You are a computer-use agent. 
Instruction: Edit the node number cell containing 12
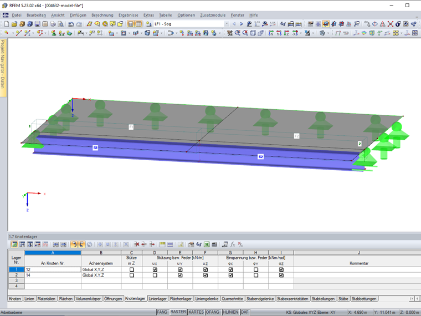tap(53, 269)
